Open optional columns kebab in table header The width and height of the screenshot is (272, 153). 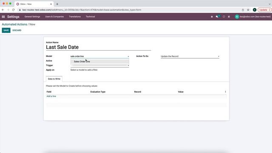225,92
